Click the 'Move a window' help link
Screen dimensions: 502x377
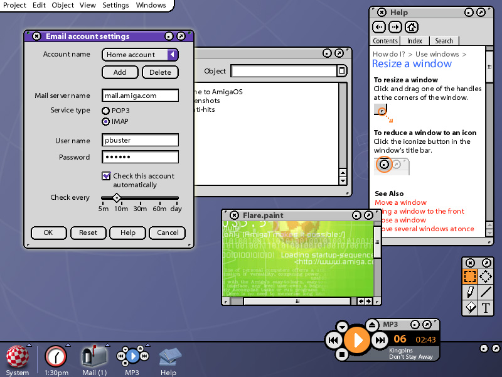pyautogui.click(x=400, y=202)
